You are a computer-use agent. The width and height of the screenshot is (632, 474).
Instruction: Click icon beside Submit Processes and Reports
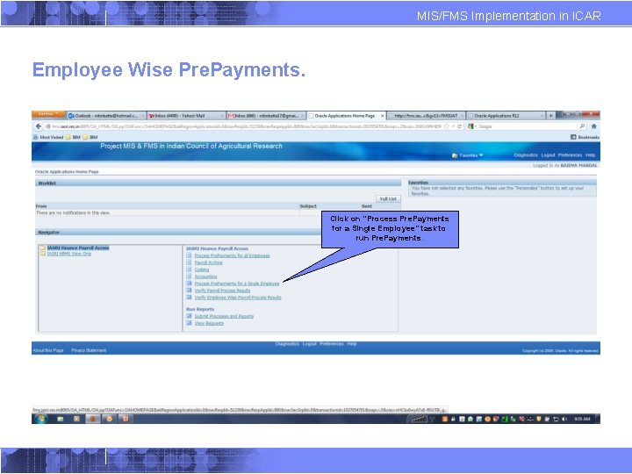(x=189, y=316)
